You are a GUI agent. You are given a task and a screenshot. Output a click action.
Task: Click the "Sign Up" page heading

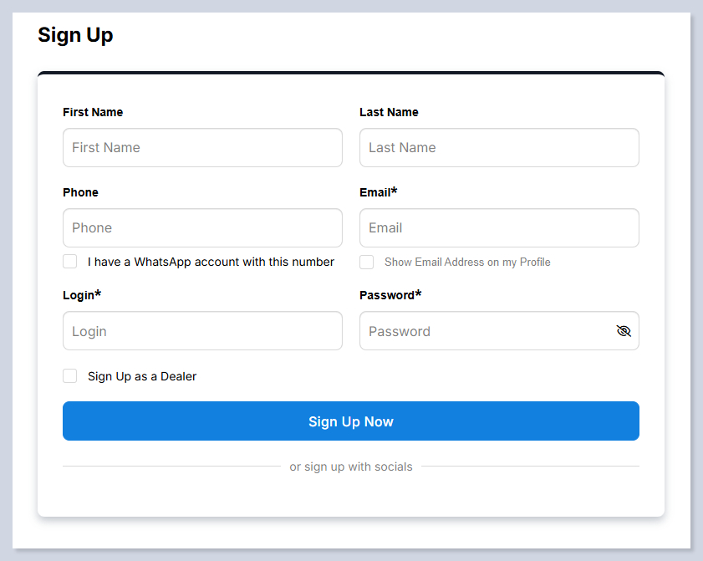click(x=75, y=35)
